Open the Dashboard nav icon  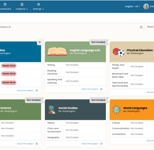tap(5, 5)
